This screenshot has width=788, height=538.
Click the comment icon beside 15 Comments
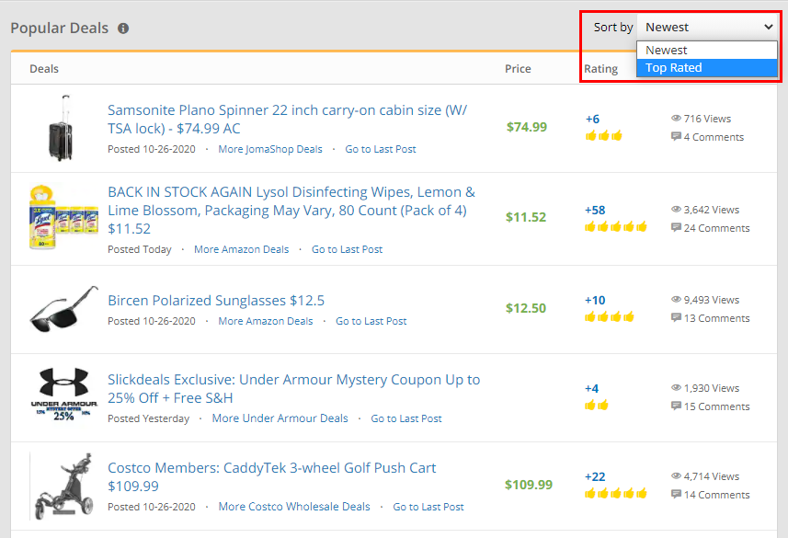(676, 406)
